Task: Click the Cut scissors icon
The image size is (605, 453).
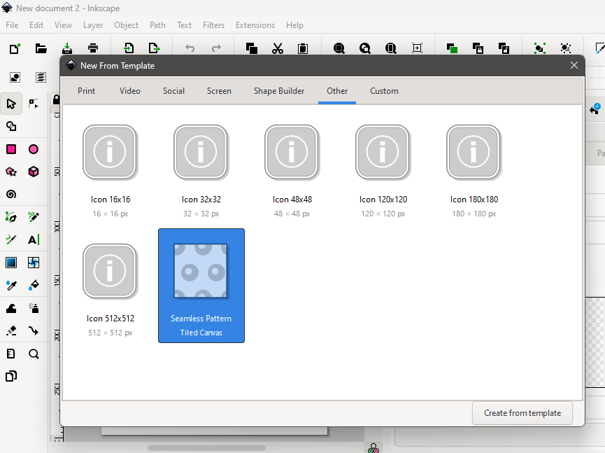Action: [278, 48]
